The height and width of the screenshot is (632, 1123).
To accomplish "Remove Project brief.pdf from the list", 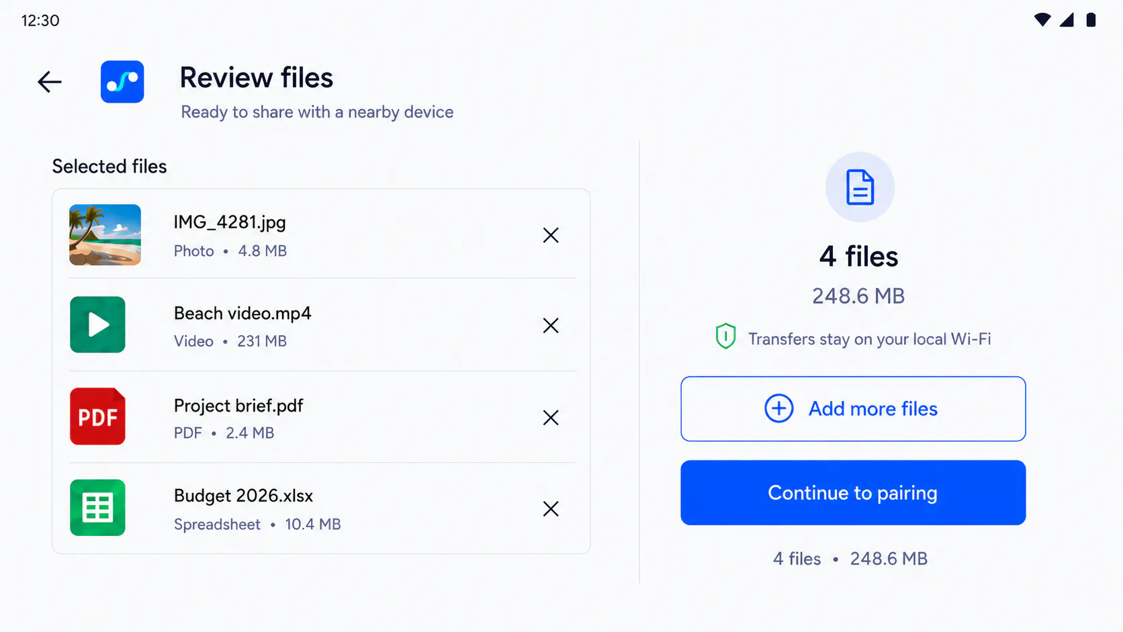I will coord(551,418).
